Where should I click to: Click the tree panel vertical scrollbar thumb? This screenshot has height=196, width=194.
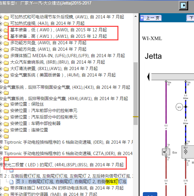pyautogui.click(x=135, y=94)
